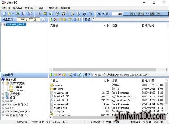Create a new image with New icon
This screenshot has width=169, height=124.
point(4,14)
